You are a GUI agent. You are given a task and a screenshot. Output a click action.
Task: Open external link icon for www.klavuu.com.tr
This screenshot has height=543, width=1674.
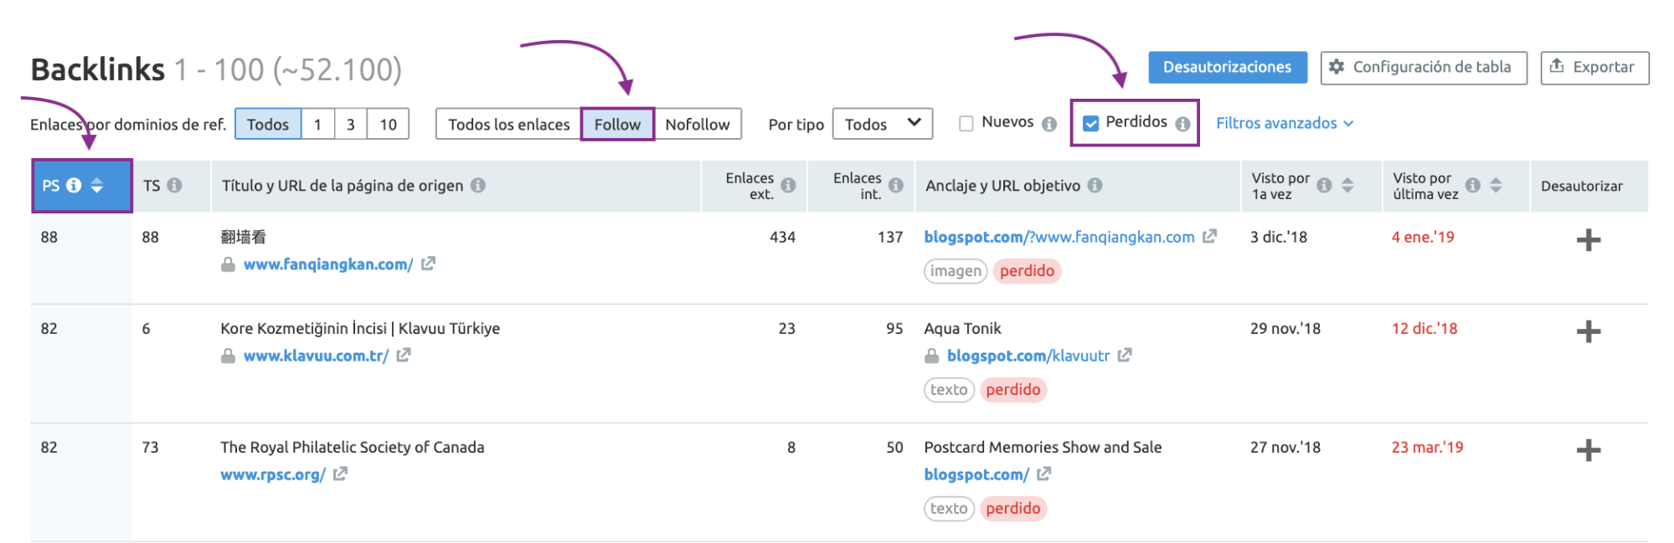click(x=404, y=355)
